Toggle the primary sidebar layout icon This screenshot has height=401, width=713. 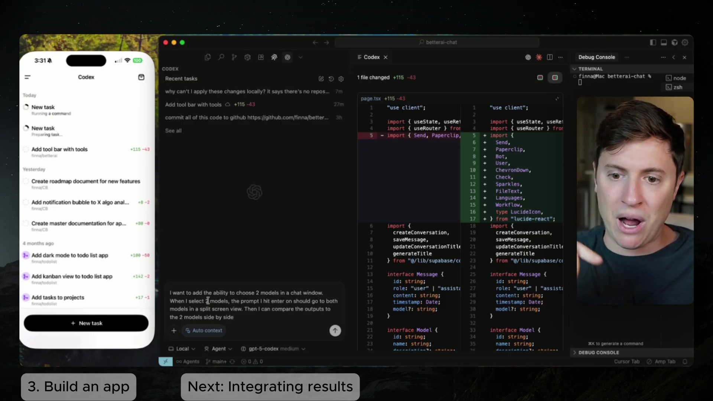(653, 42)
